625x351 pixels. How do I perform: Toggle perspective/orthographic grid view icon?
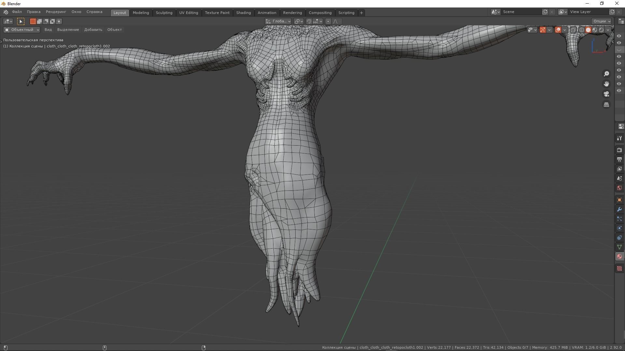click(606, 105)
